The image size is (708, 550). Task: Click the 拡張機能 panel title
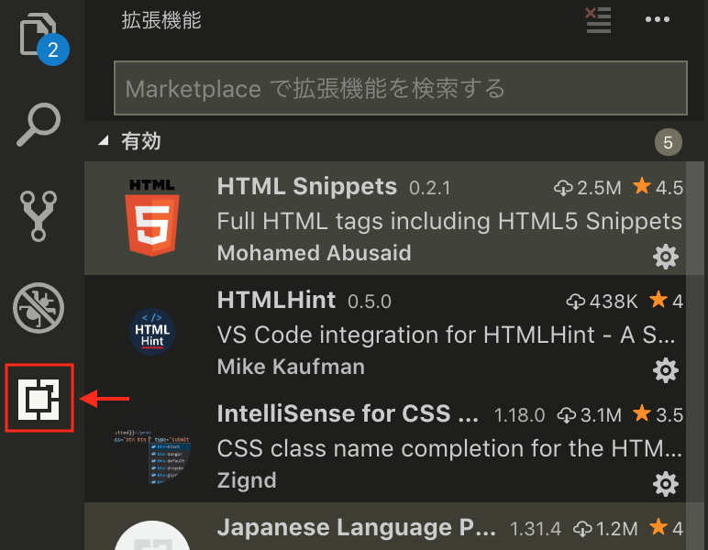pyautogui.click(x=161, y=20)
